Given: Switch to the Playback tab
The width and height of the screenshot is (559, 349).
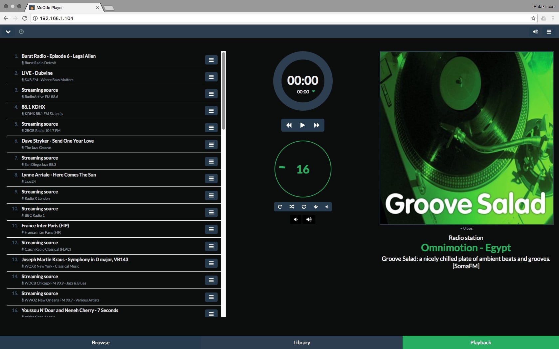Looking at the screenshot, I should (x=481, y=342).
